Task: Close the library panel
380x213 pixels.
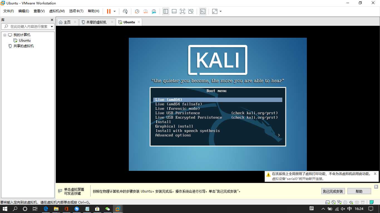Action: coord(52,20)
